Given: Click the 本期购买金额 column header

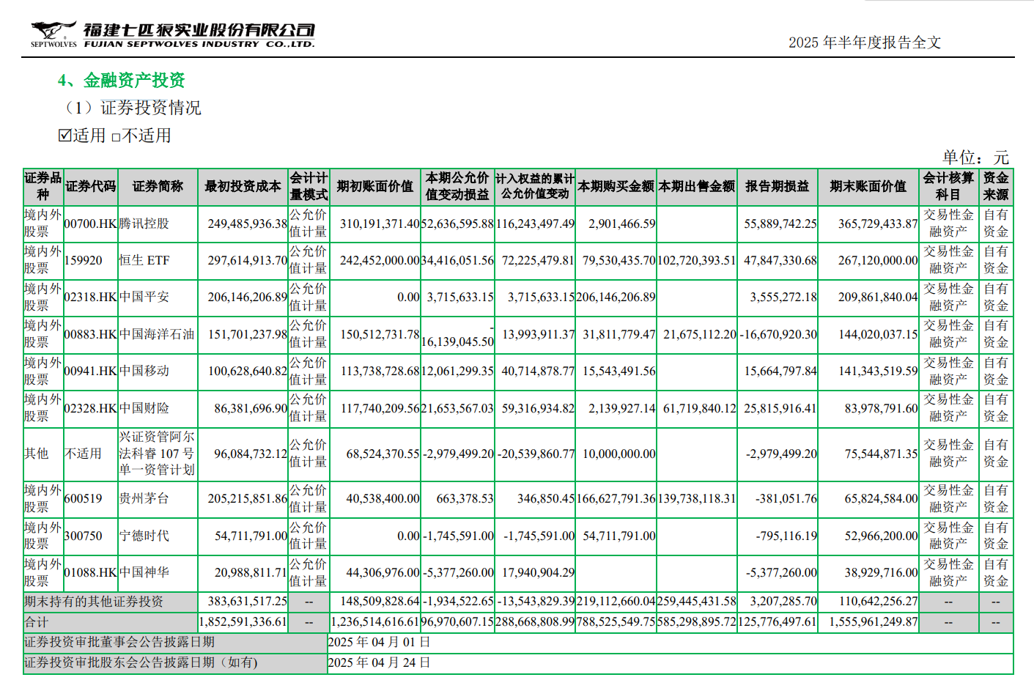Looking at the screenshot, I should point(616,186).
